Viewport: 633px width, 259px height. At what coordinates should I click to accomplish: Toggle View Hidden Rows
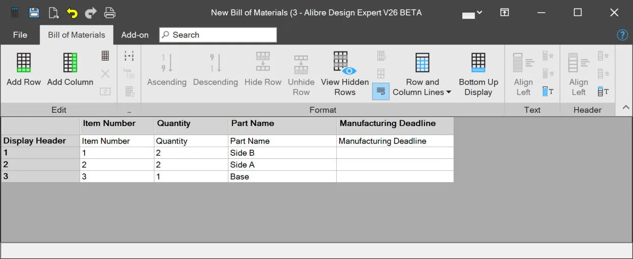(345, 74)
